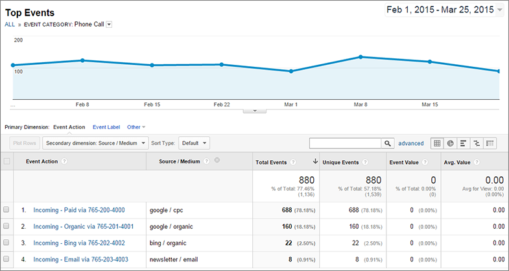
Task: Open help for Avg. Value column
Action: click(477, 162)
